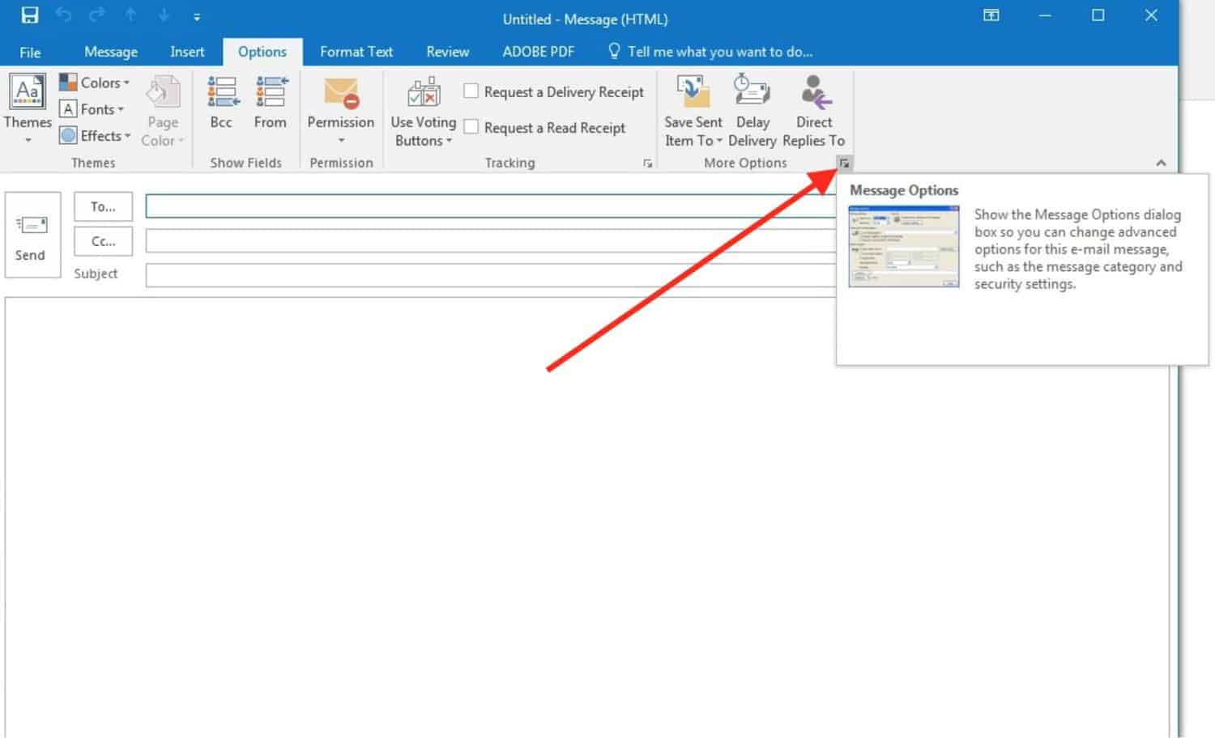This screenshot has height=738, width=1215.
Task: Click the From field icon
Action: [x=270, y=101]
